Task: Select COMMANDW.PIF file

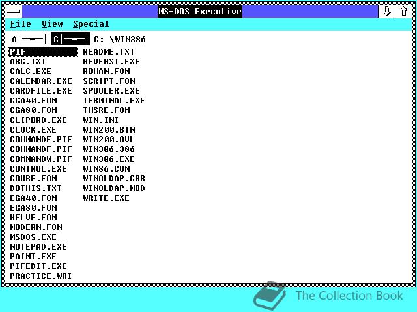Action: [41, 159]
